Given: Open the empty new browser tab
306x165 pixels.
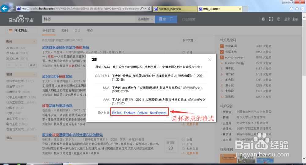Looking at the screenshot, I should [x=245, y=9].
